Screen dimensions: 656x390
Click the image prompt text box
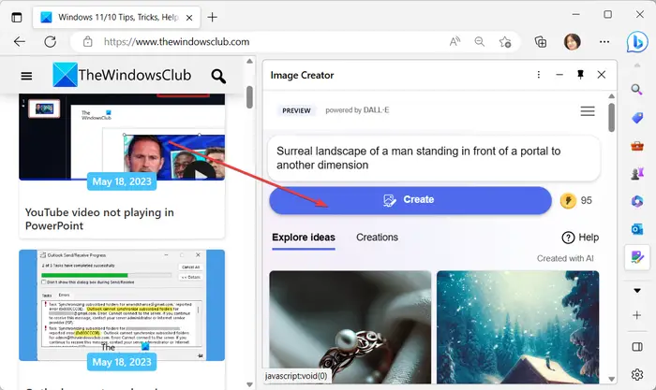point(434,158)
